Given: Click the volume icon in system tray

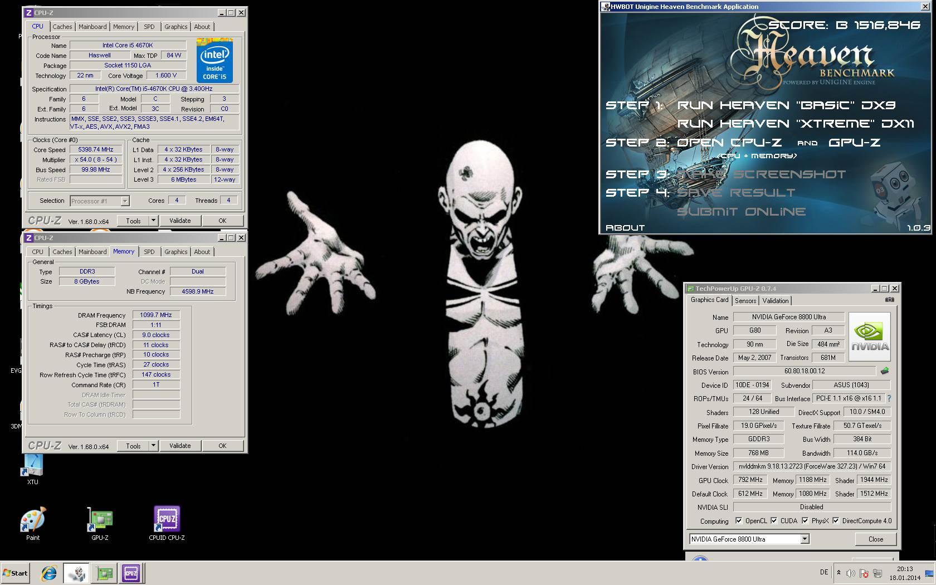Looking at the screenshot, I should pos(850,573).
